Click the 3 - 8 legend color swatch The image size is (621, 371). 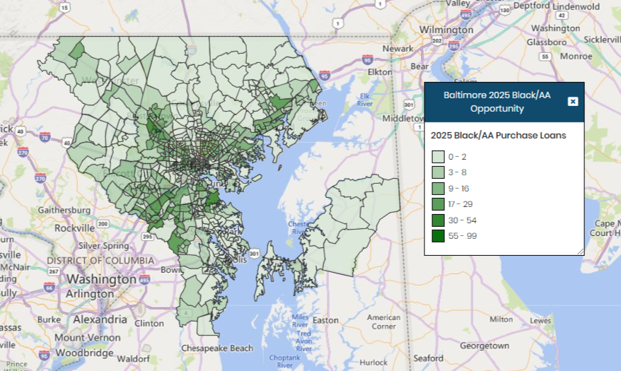click(x=438, y=173)
